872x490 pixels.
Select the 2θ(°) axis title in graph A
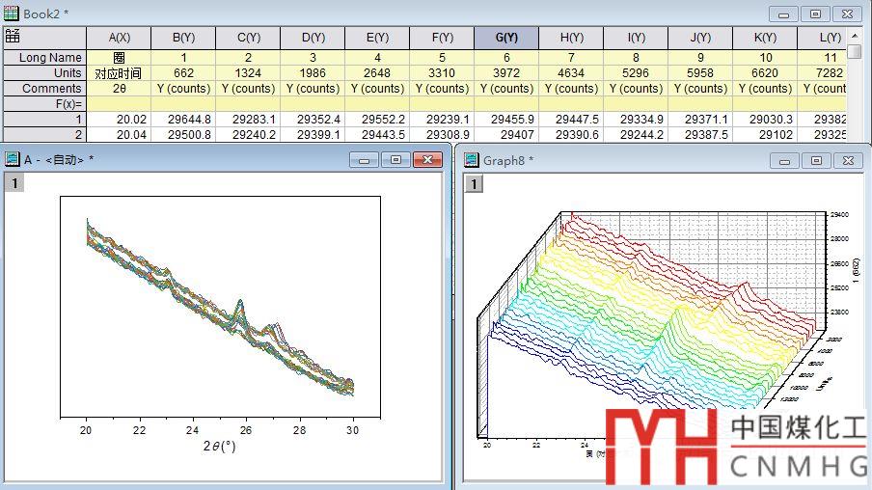coord(220,446)
